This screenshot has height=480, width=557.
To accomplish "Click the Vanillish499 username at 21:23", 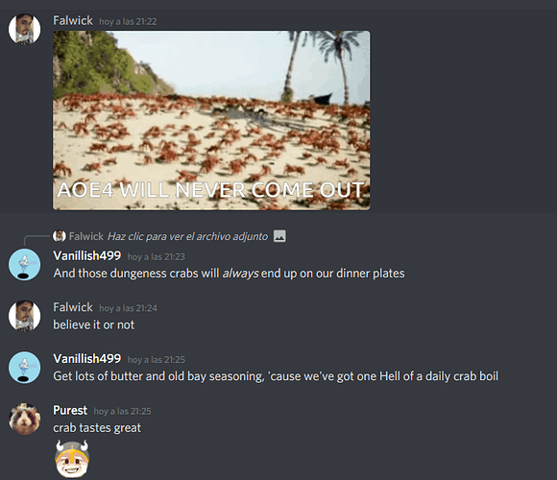I will pos(87,256).
